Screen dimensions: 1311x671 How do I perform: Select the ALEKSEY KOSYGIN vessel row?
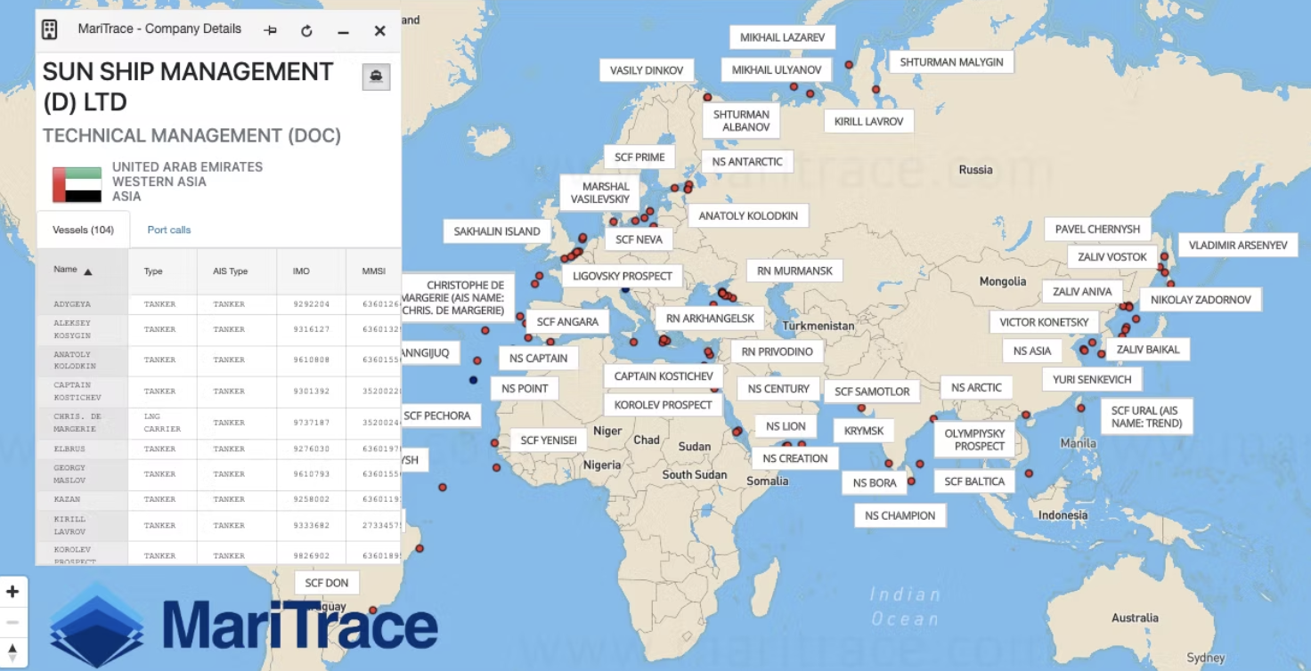218,329
